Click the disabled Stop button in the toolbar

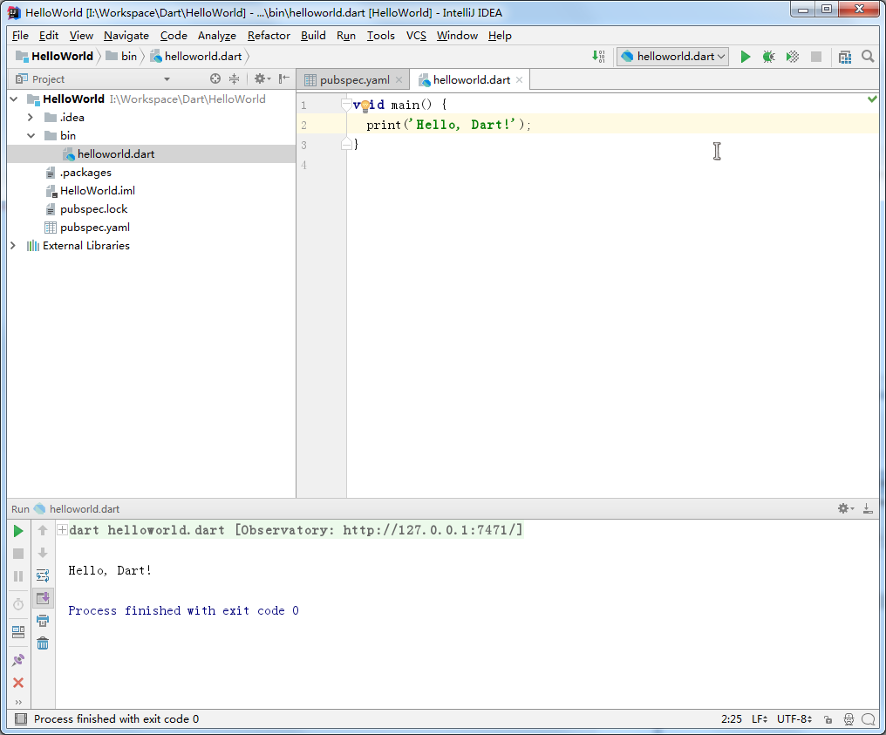click(816, 57)
